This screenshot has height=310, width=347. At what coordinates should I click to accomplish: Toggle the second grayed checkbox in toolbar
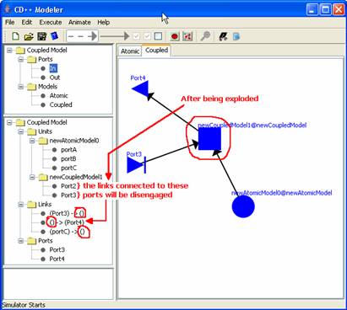tap(147, 36)
